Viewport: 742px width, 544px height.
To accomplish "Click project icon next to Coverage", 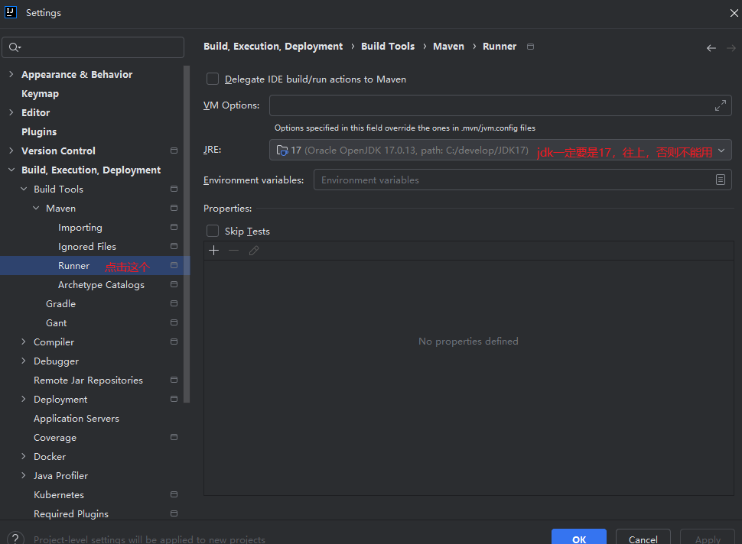I will pyautogui.click(x=174, y=437).
